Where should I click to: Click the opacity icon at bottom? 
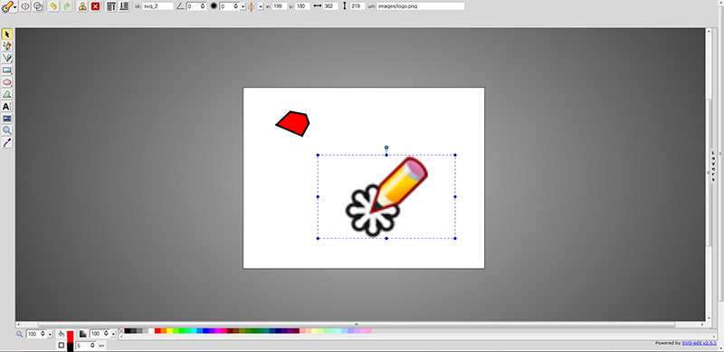pyautogui.click(x=83, y=334)
